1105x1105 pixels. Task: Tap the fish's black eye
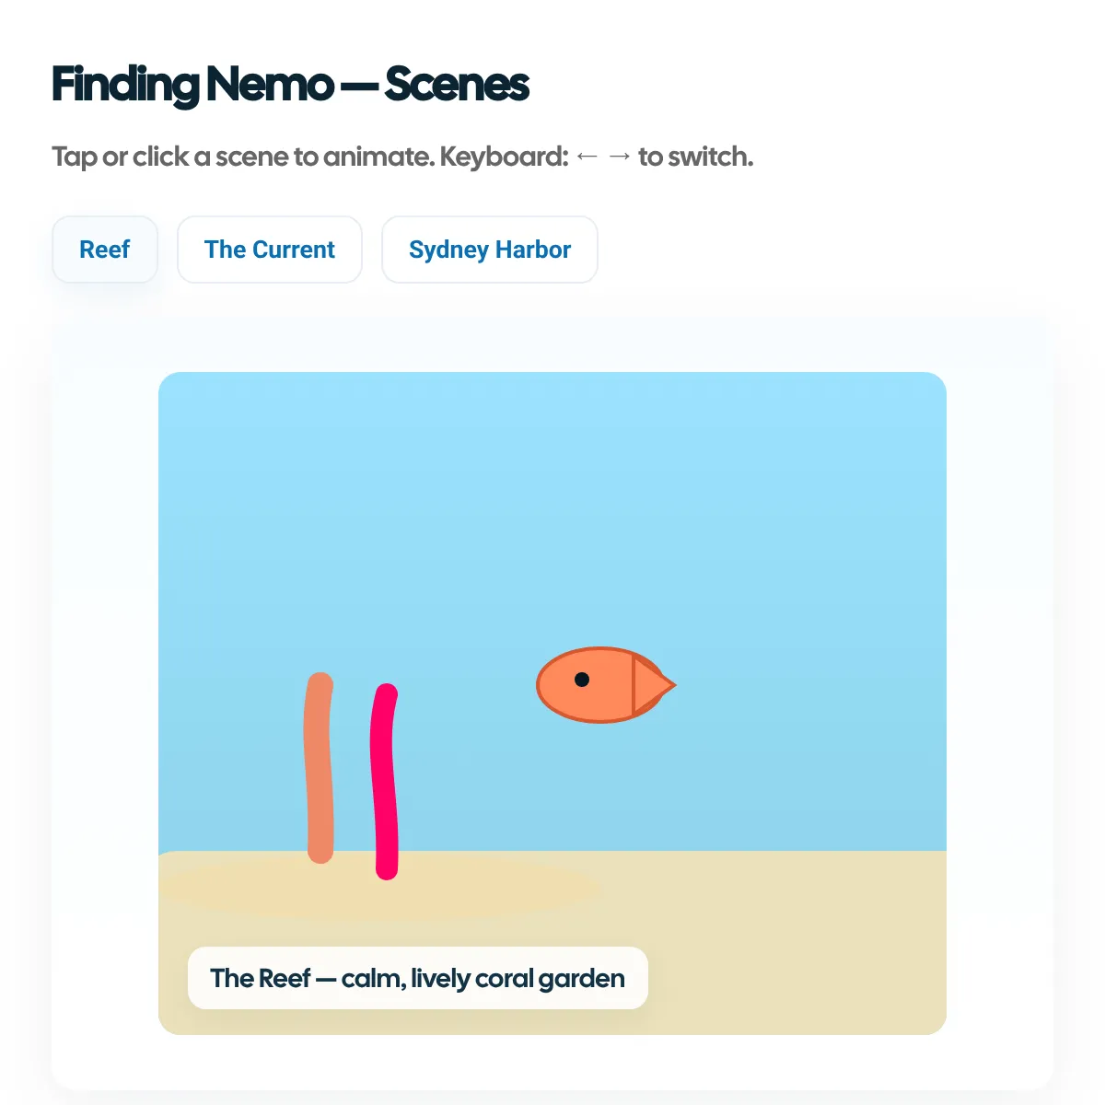point(582,680)
